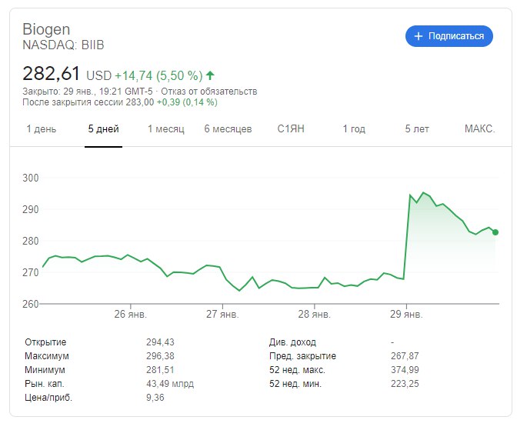Click the after-hours value 283,00
The image size is (527, 430).
point(140,102)
